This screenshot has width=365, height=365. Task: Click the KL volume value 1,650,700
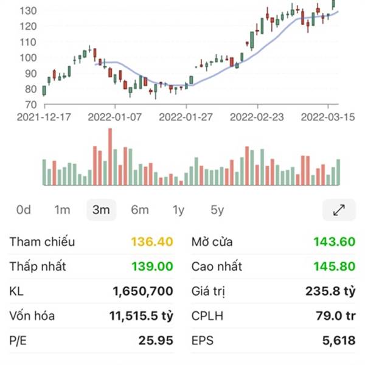(143, 291)
